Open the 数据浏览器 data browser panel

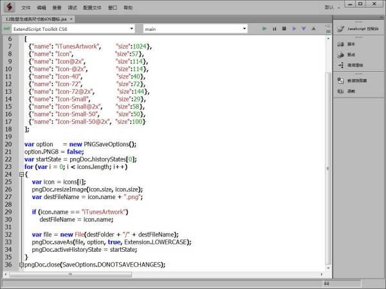pyautogui.click(x=353, y=81)
